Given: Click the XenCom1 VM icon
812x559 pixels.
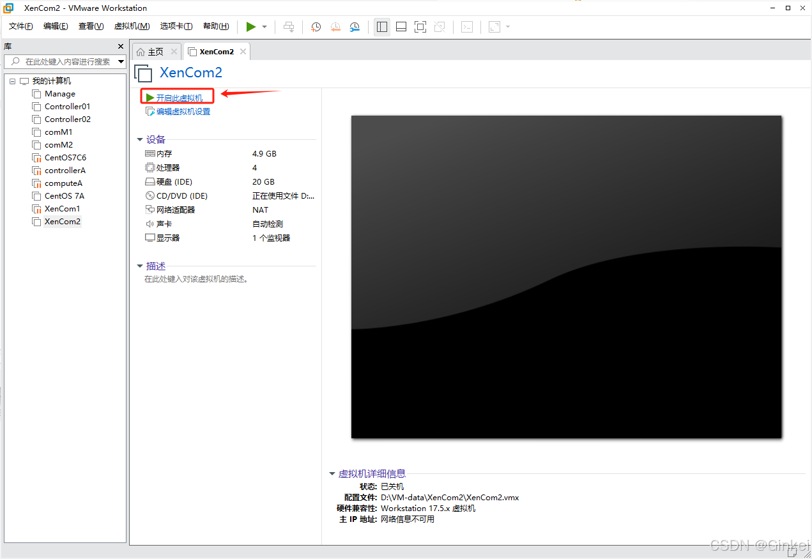Looking at the screenshot, I should click(36, 209).
